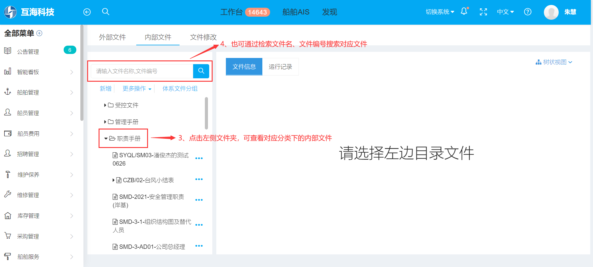593x267 pixels.
Task: Switch to the 外部文件 tab
Action: [x=112, y=37]
